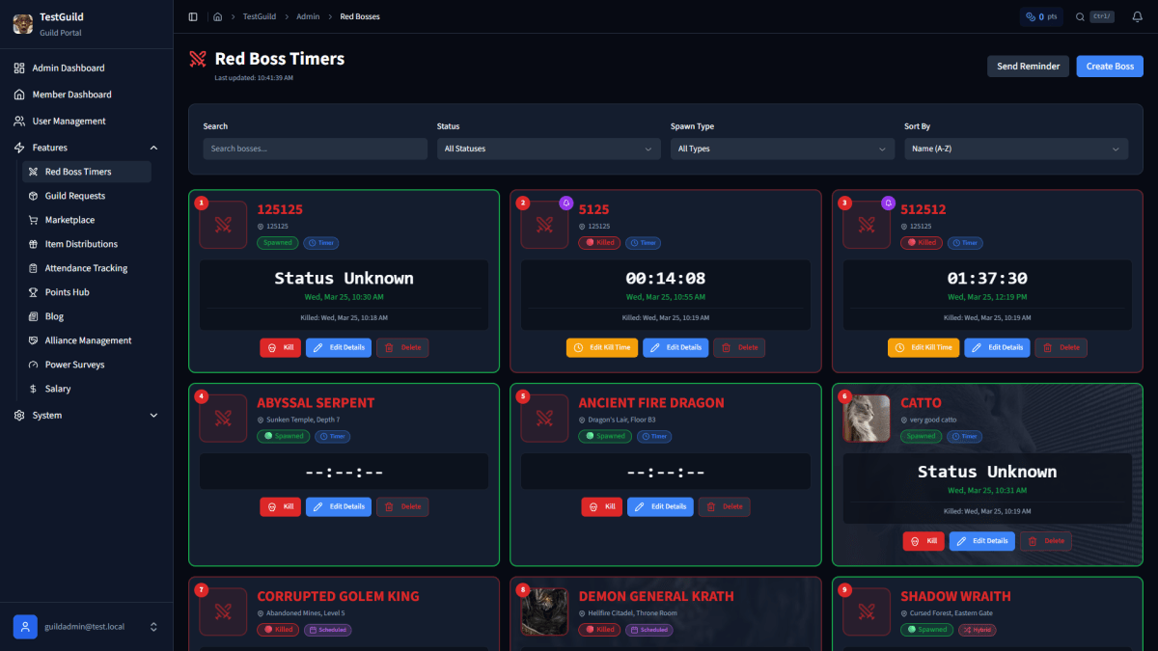Kill the Ancient Fire Dragon boss
Screen dimensions: 1158x651
pyautogui.click(x=602, y=506)
